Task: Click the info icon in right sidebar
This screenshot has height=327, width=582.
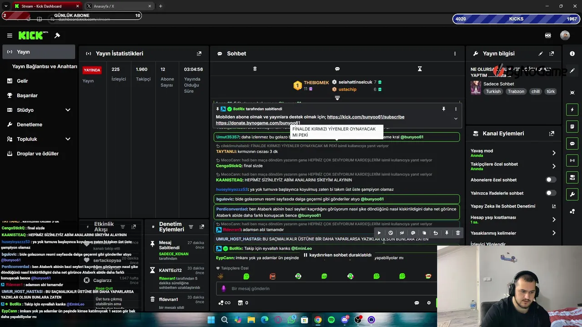Action: (x=572, y=54)
